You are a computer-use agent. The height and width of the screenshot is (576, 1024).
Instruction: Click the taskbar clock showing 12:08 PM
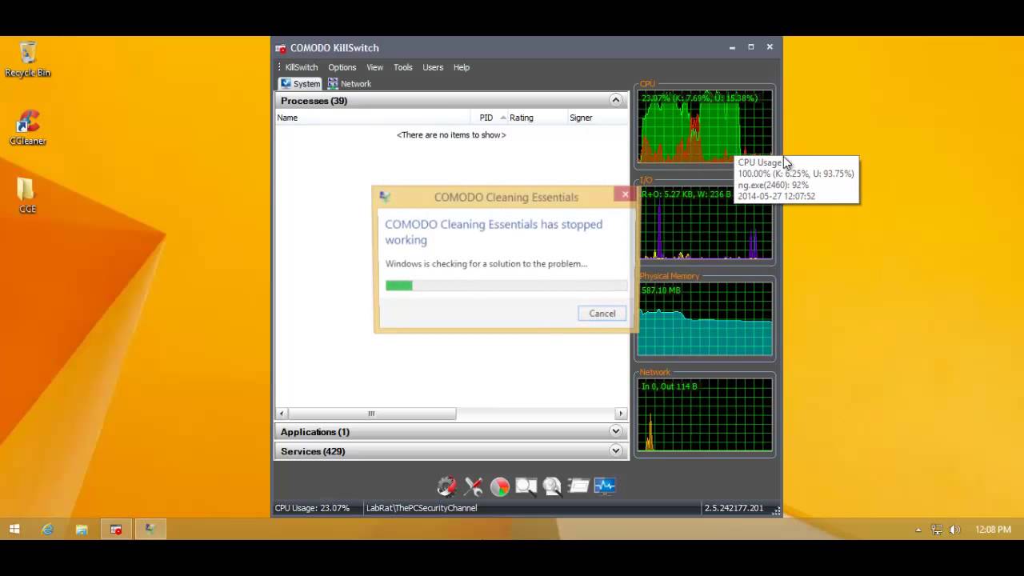coord(993,530)
